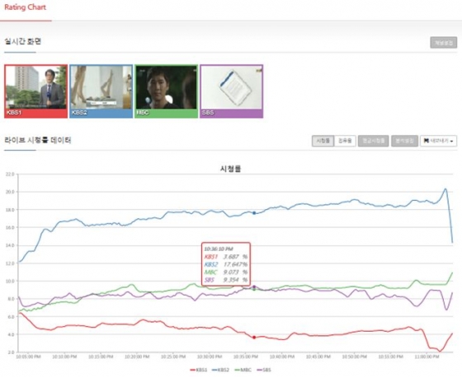Click the gray button right of 점유율
Screen dimensions: 462x377
(x=373, y=141)
